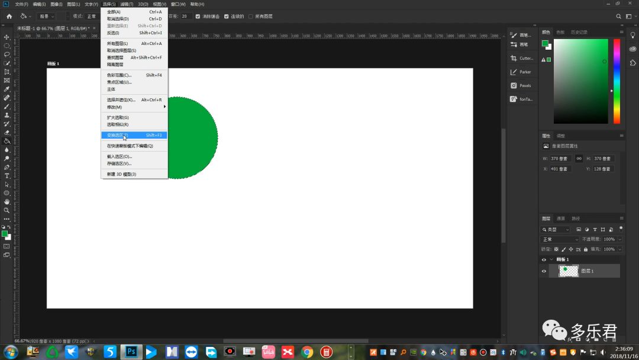Select the Zoom tool
Viewport: 639px width, 360px height.
[7, 210]
